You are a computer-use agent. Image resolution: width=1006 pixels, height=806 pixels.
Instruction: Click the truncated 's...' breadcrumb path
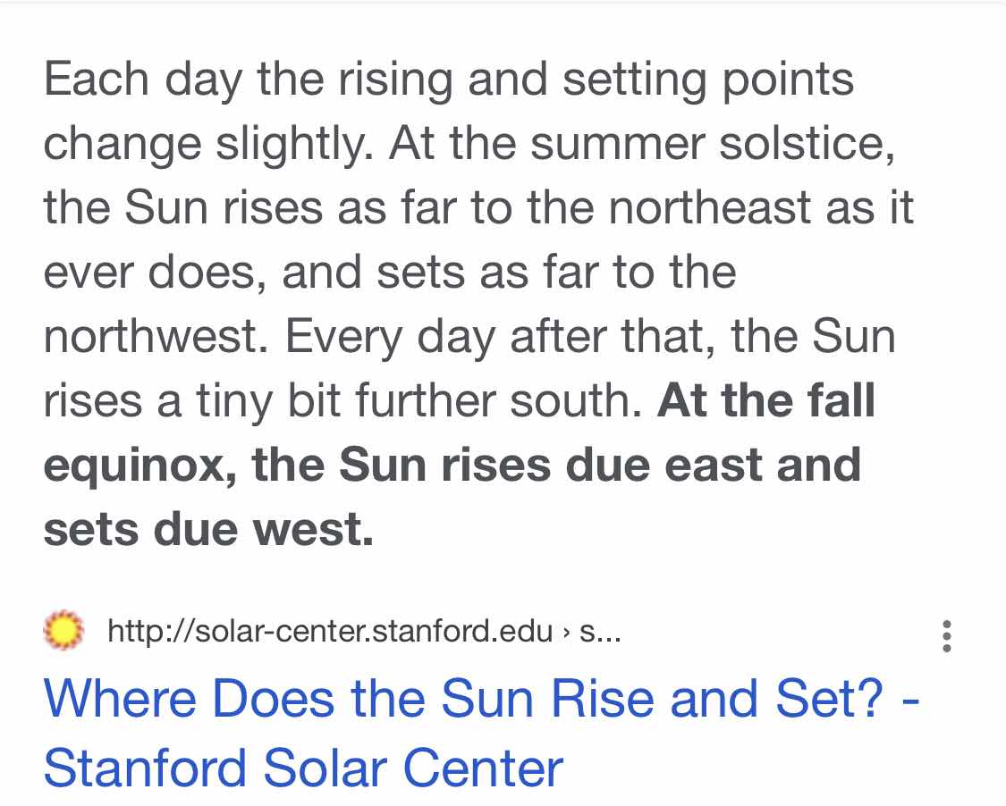601,633
